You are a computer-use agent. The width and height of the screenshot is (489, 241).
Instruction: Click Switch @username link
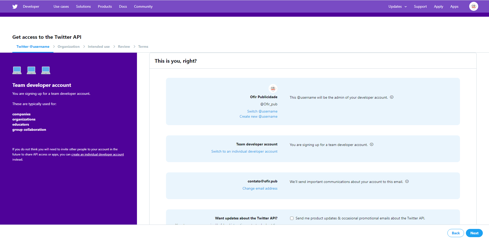[262, 111]
